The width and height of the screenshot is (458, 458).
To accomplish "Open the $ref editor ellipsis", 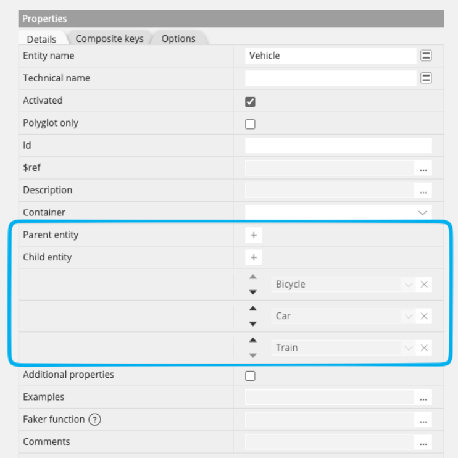I will pos(423,168).
